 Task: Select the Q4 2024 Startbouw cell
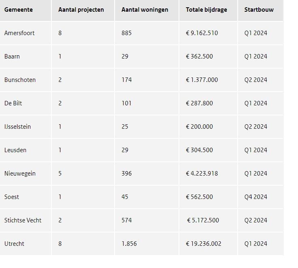pos(255,197)
